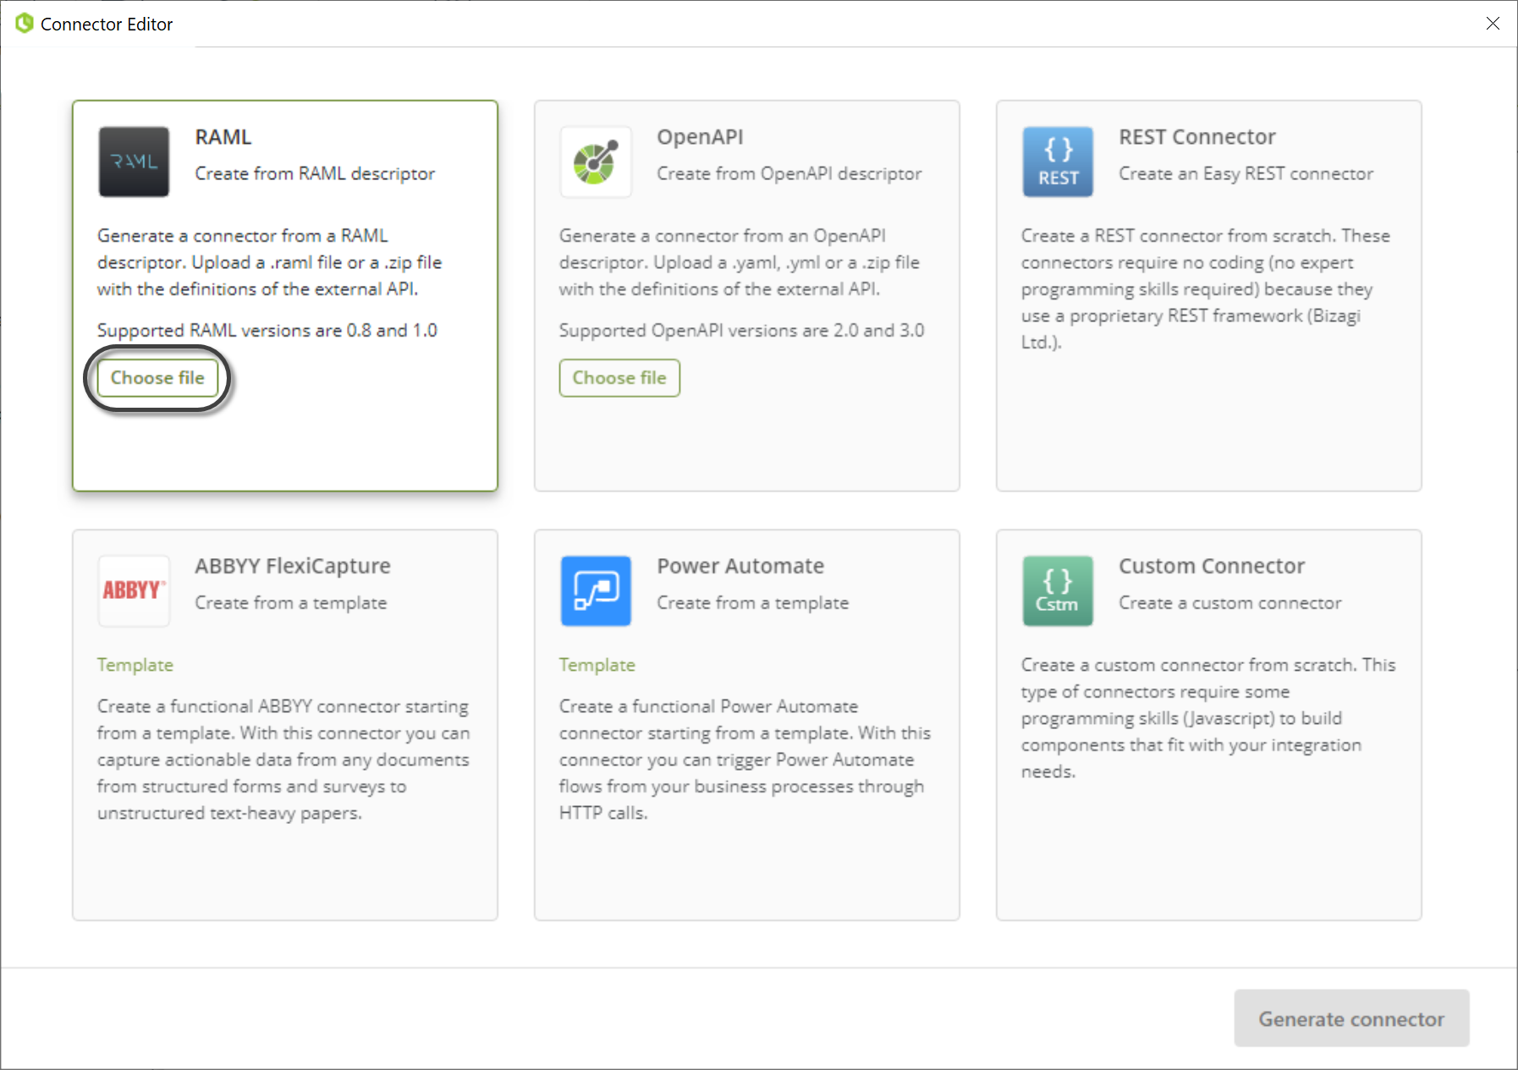The width and height of the screenshot is (1518, 1070).
Task: Click 'Create from RAML descriptor' subtitle
Action: (315, 173)
